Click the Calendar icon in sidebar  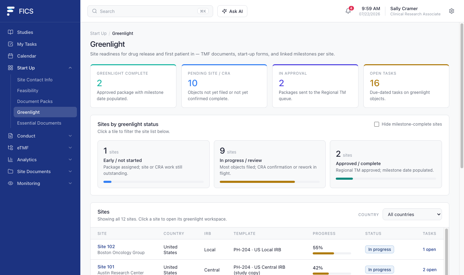point(10,56)
